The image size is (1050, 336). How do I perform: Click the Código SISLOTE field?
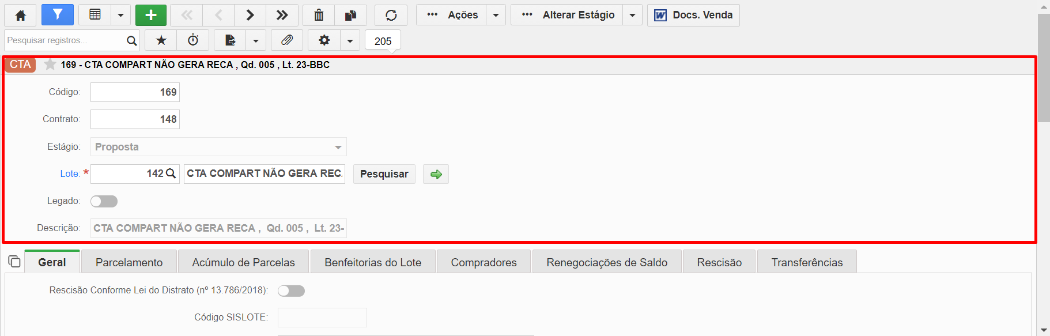coord(322,318)
